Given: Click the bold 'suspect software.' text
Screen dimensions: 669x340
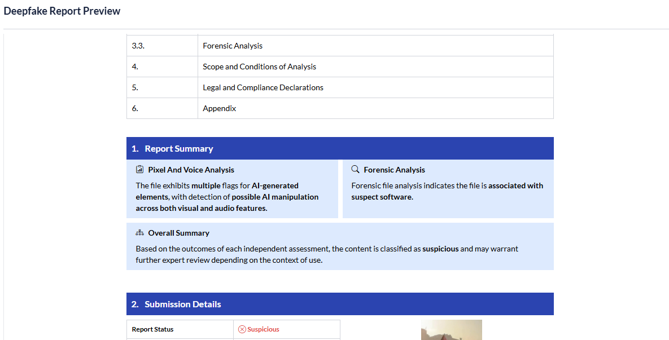Looking at the screenshot, I should click(x=382, y=197).
